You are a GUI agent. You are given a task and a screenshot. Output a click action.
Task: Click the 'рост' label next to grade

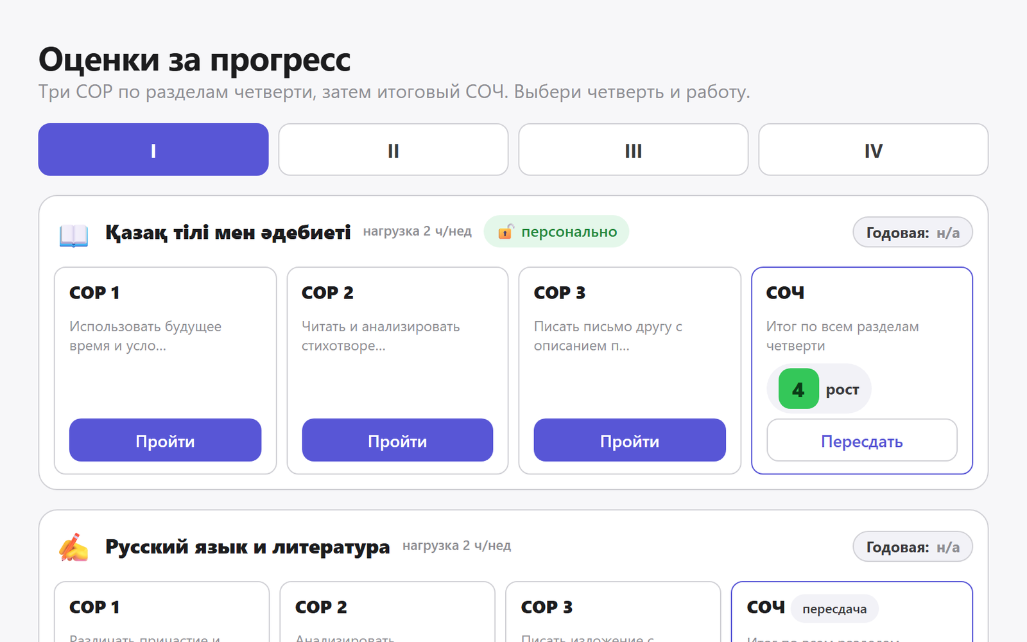point(842,390)
